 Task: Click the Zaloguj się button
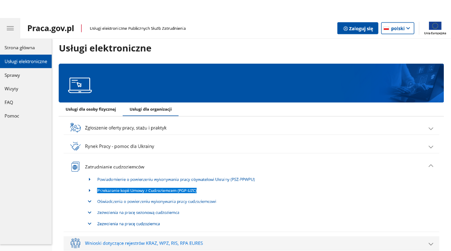(x=358, y=28)
